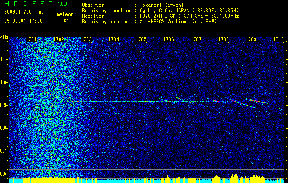Click the 0.9 kHz axis label
288x183 pixels.
click(x=3, y=105)
